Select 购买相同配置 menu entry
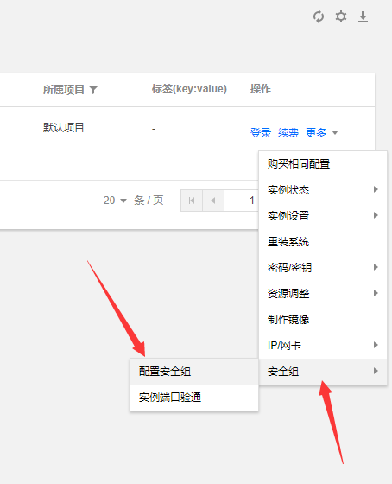Screen dimensions: 392x484 [323, 164]
